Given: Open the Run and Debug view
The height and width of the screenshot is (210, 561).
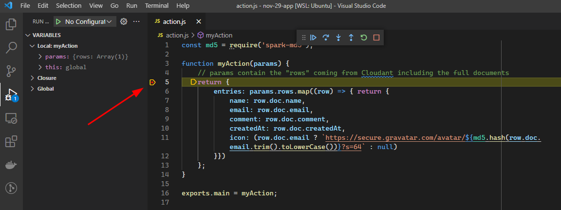Looking at the screenshot, I should point(11,95).
